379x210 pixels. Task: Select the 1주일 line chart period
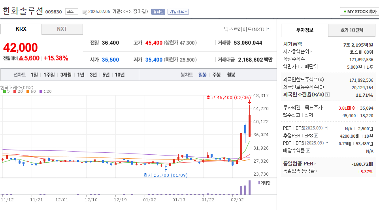(49, 75)
